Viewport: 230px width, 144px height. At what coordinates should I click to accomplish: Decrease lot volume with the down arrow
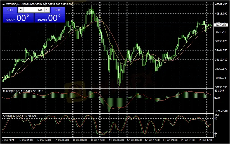(21, 10)
